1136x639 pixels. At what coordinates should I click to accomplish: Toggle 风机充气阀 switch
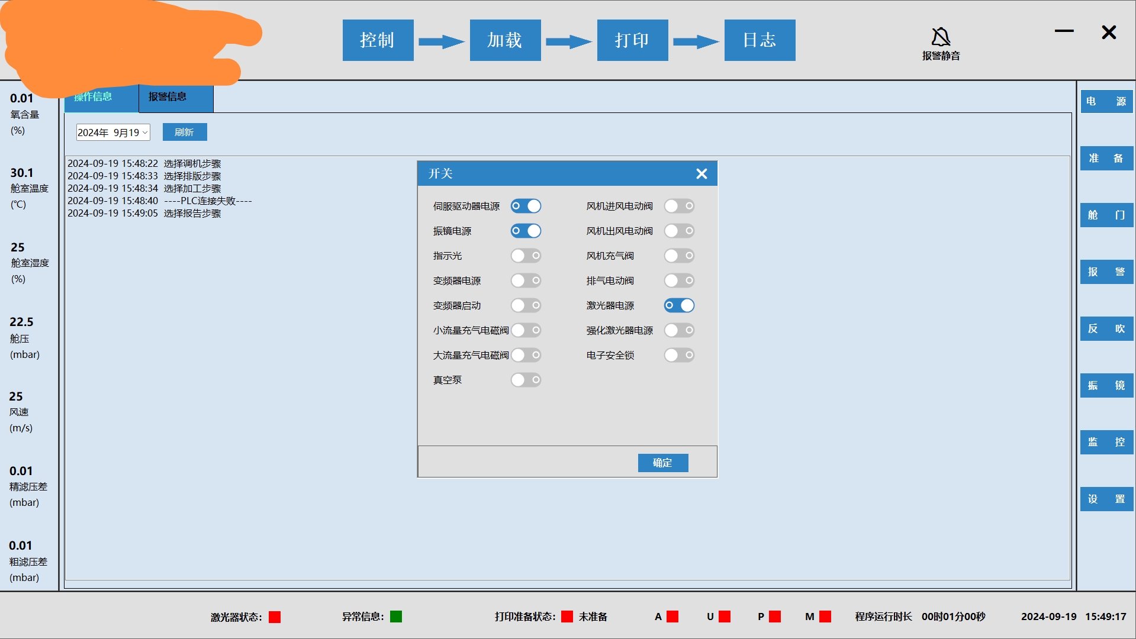pos(679,256)
